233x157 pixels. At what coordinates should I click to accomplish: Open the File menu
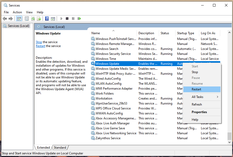click(x=6, y=12)
